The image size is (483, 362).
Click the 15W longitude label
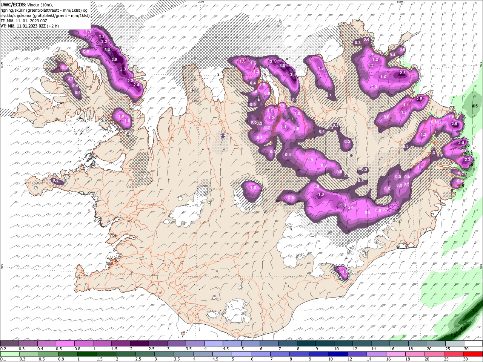pyautogui.click(x=400, y=2)
